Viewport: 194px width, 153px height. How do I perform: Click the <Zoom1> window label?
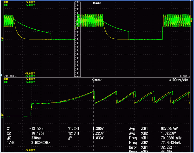[97, 80]
